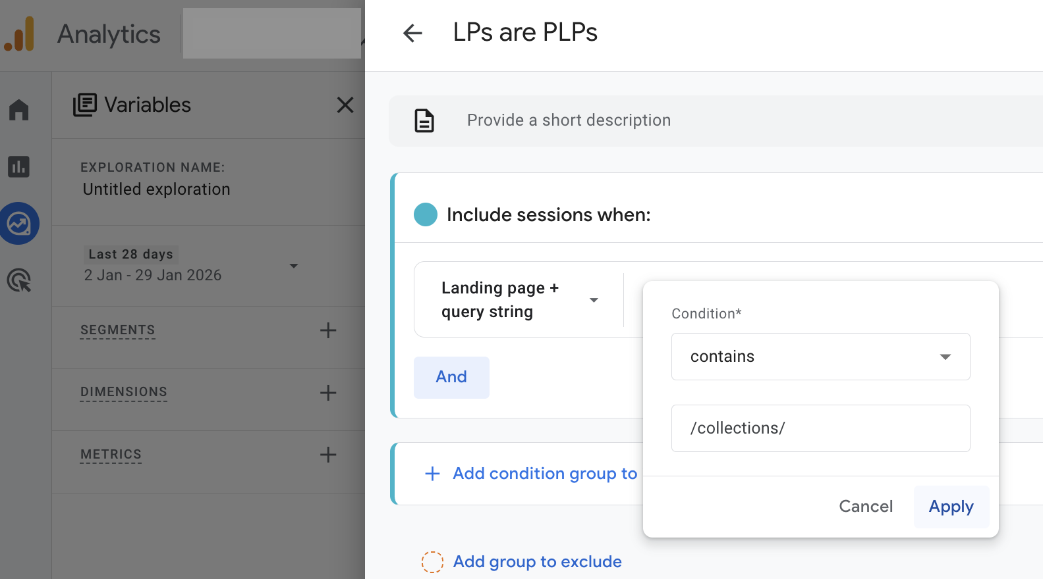Close the Variables panel
Viewport: 1043px width, 579px height.
point(345,105)
